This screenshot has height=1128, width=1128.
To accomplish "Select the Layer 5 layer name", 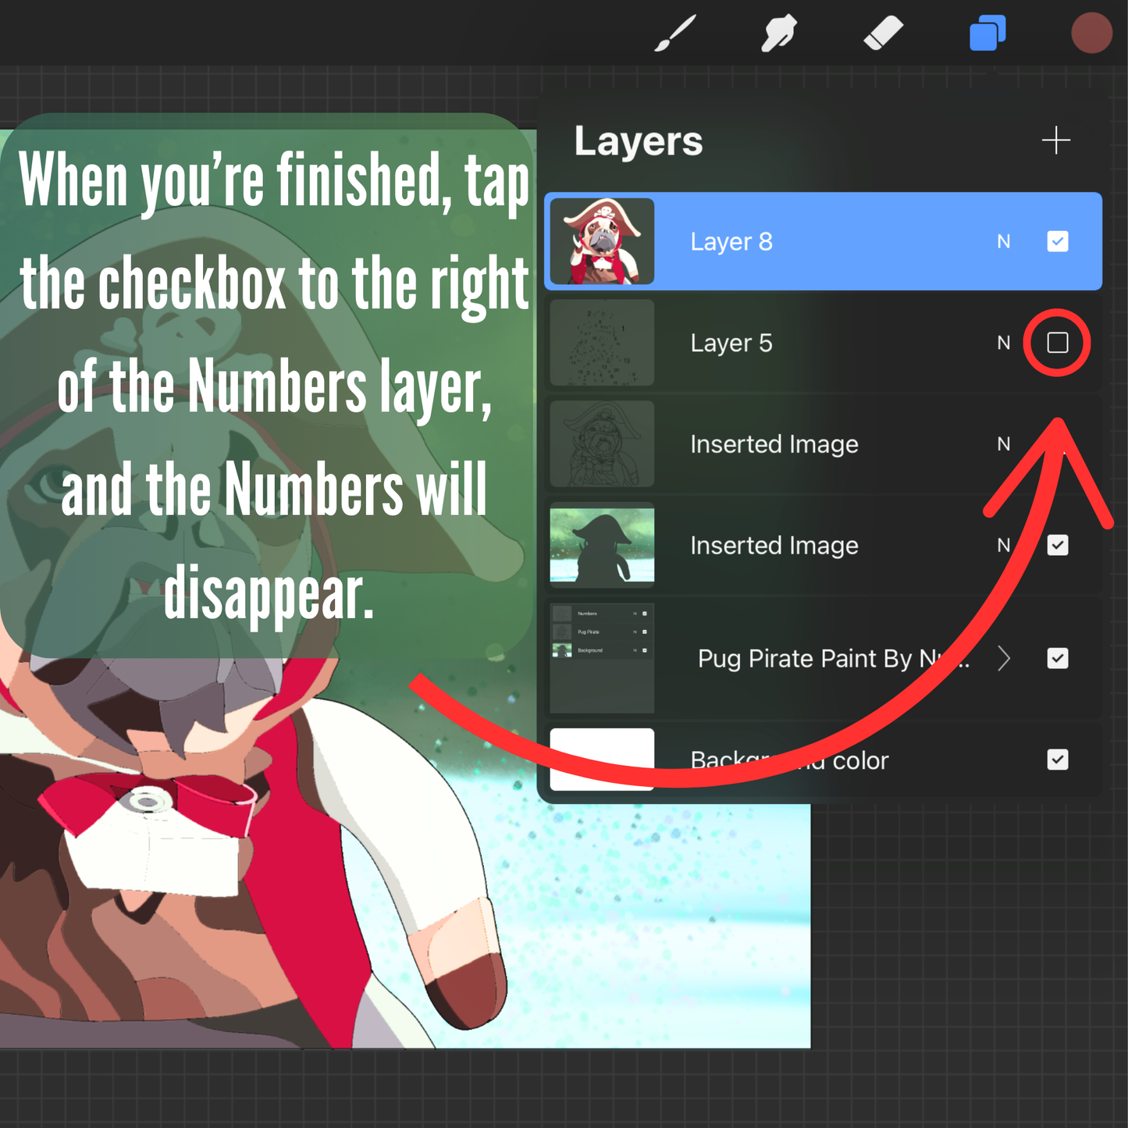I will click(x=731, y=343).
